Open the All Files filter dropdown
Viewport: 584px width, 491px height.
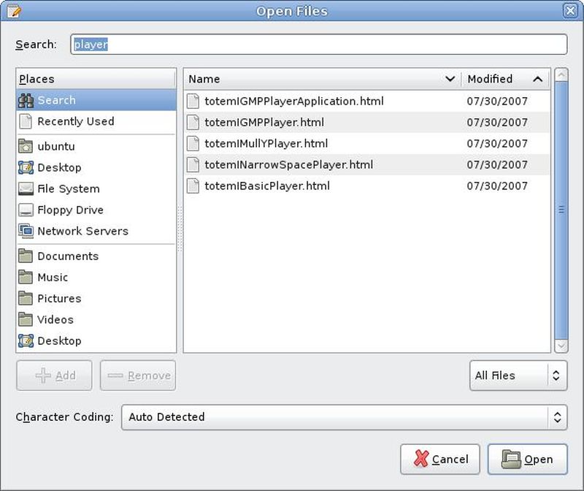pyautogui.click(x=518, y=376)
